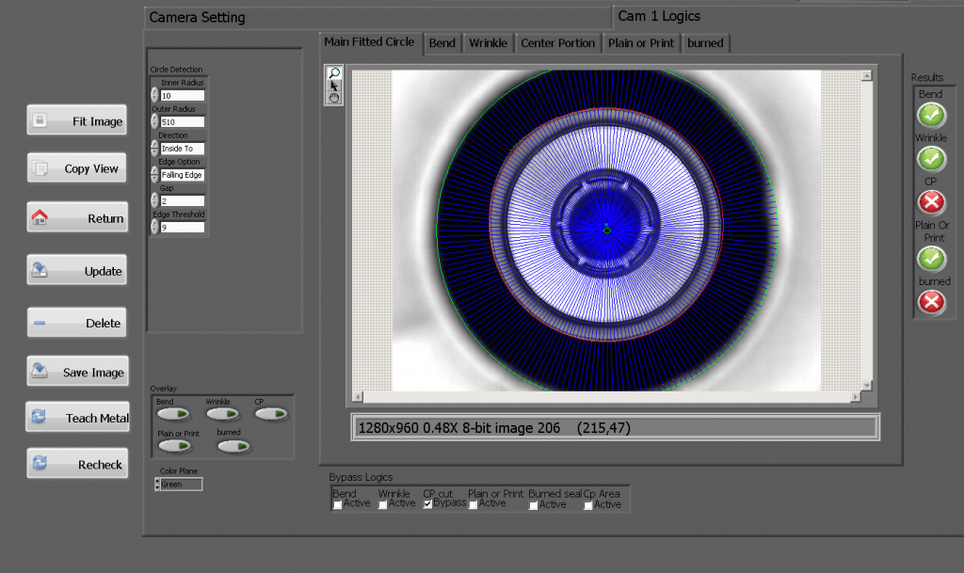This screenshot has height=573, width=964.
Task: Select the arrow pointer tool
Action: click(x=334, y=86)
